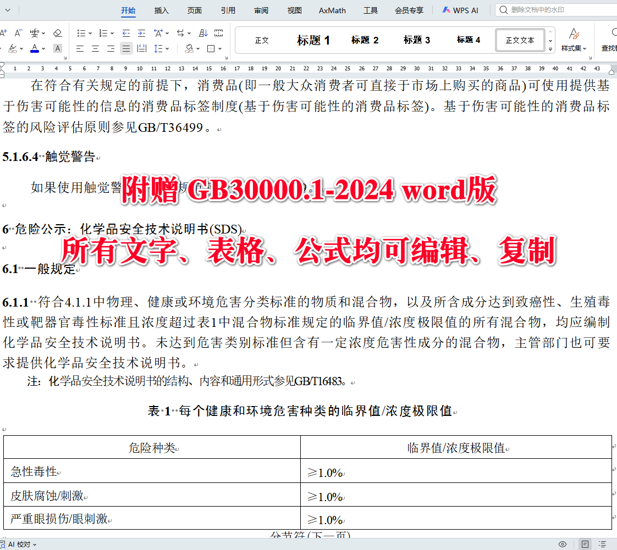Image resolution: width=617 pixels, height=550 pixels.
Task: Switch to the 插入 ribbon tab
Action: pos(161,10)
